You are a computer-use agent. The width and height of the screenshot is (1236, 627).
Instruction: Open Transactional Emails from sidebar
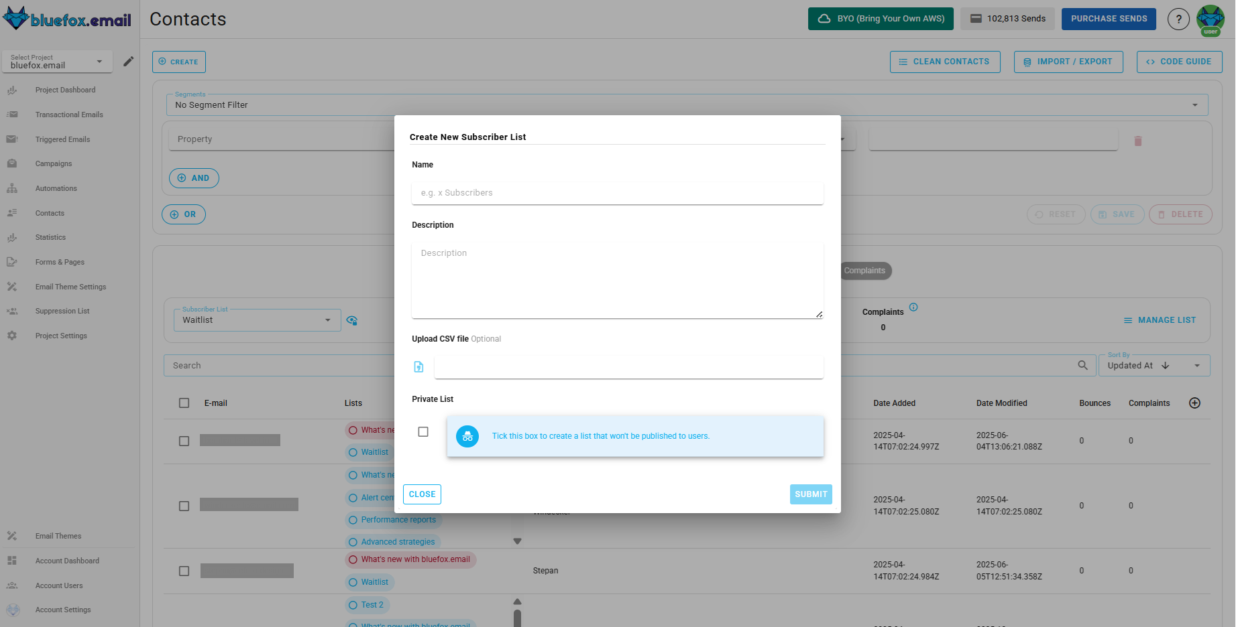tap(69, 115)
